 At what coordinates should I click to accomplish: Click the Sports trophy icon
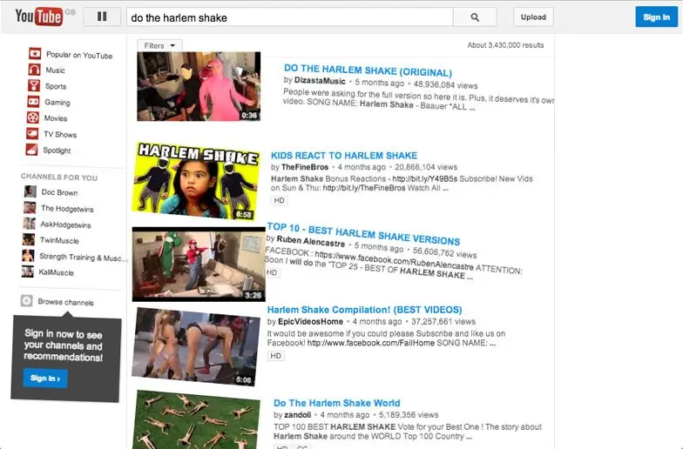(x=34, y=85)
